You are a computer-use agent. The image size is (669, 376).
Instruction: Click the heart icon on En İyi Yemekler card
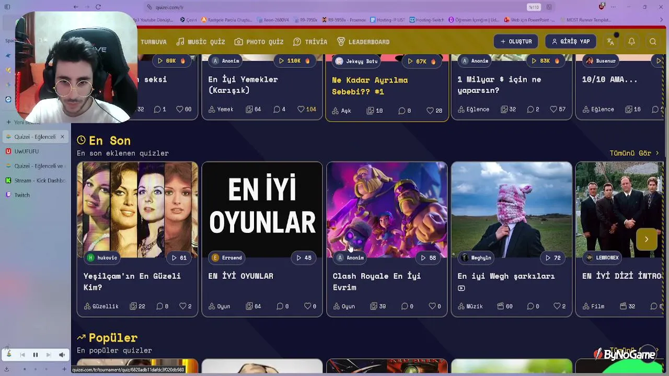point(301,109)
